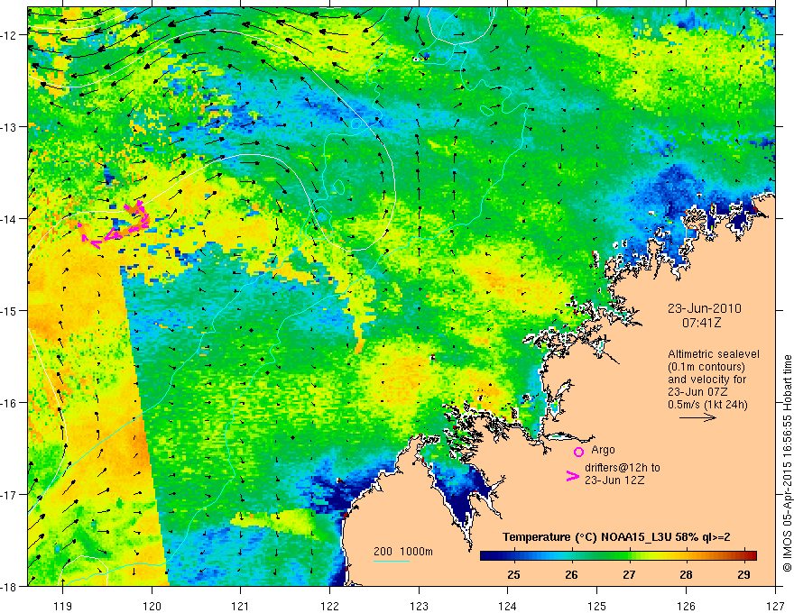Click the longitude axis label 121
This screenshot has width=794, height=613.
click(241, 606)
